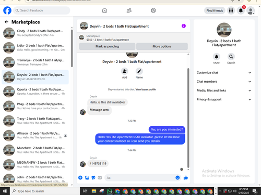Open Tracy conversation in the list

(x=35, y=121)
